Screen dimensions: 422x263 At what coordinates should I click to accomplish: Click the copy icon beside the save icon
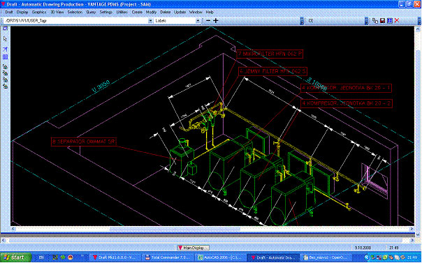click(x=375, y=21)
